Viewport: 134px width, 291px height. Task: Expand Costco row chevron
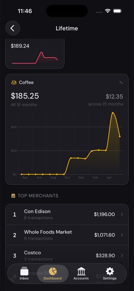(x=122, y=256)
